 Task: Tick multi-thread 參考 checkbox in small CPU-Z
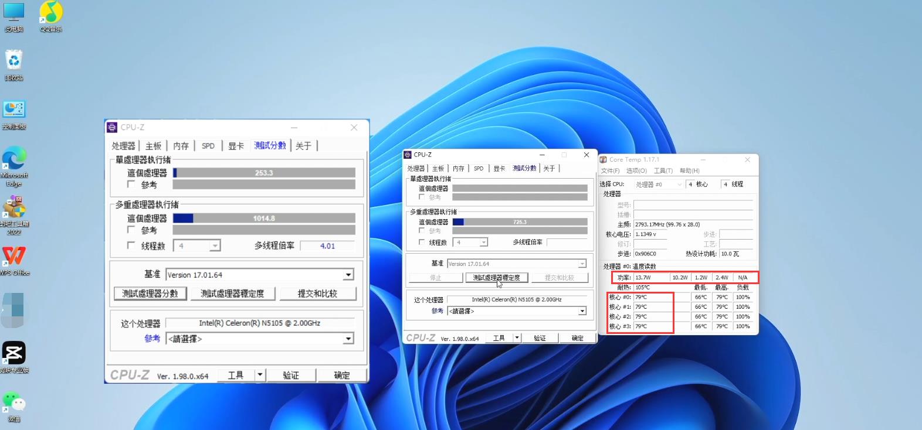(x=422, y=230)
